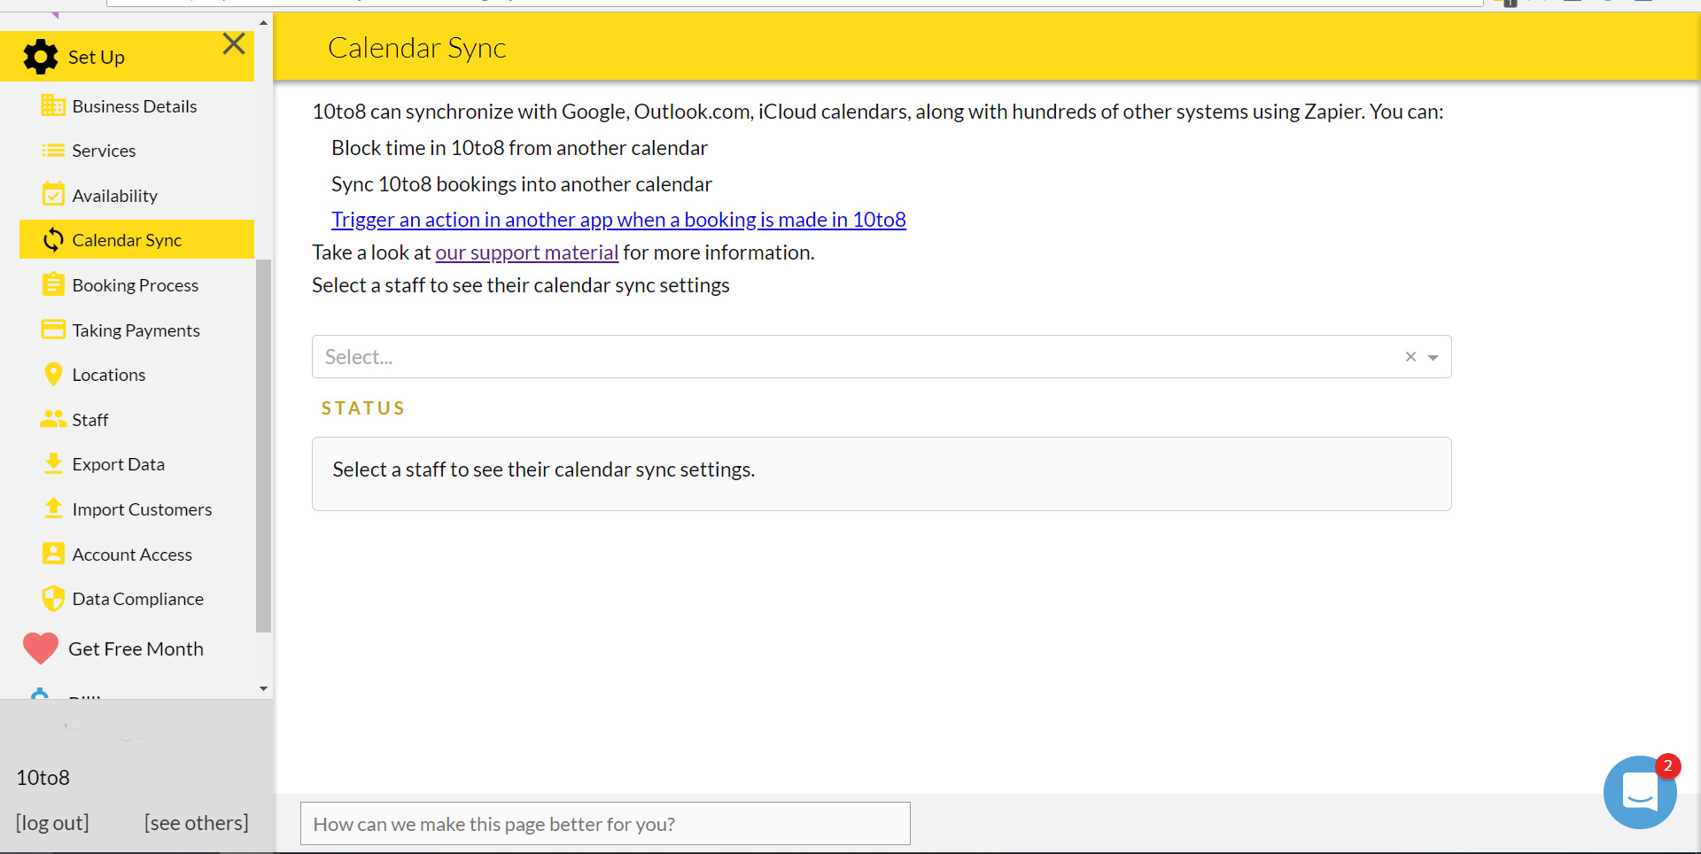Open the Zapier trigger action link
Image resolution: width=1701 pixels, height=854 pixels.
pyautogui.click(x=618, y=220)
